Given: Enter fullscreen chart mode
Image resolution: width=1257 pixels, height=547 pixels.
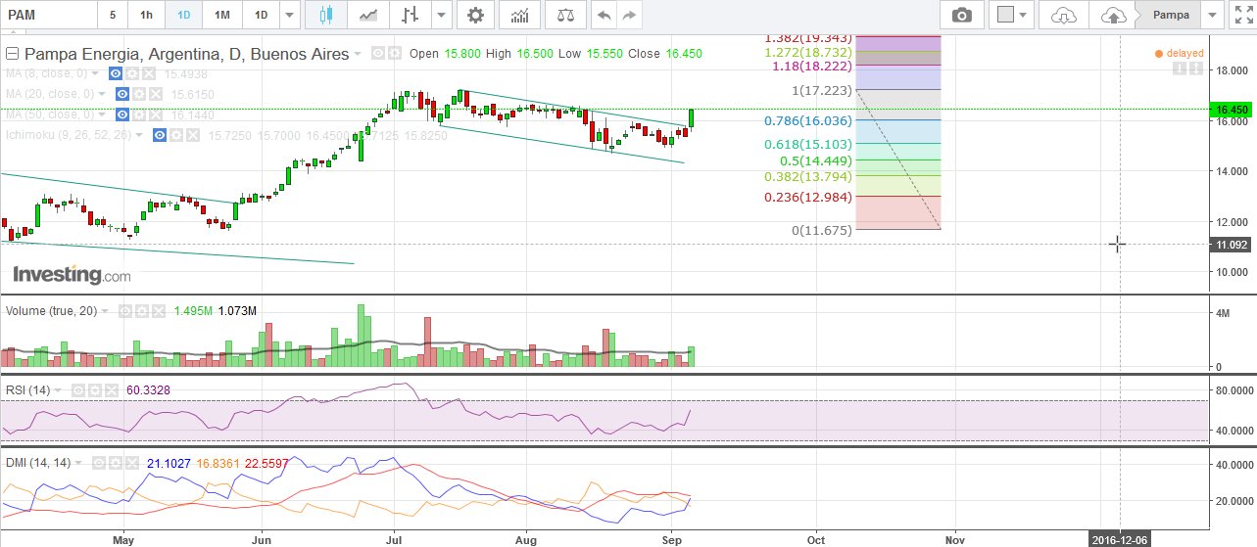Looking at the screenshot, I should click(x=1242, y=15).
